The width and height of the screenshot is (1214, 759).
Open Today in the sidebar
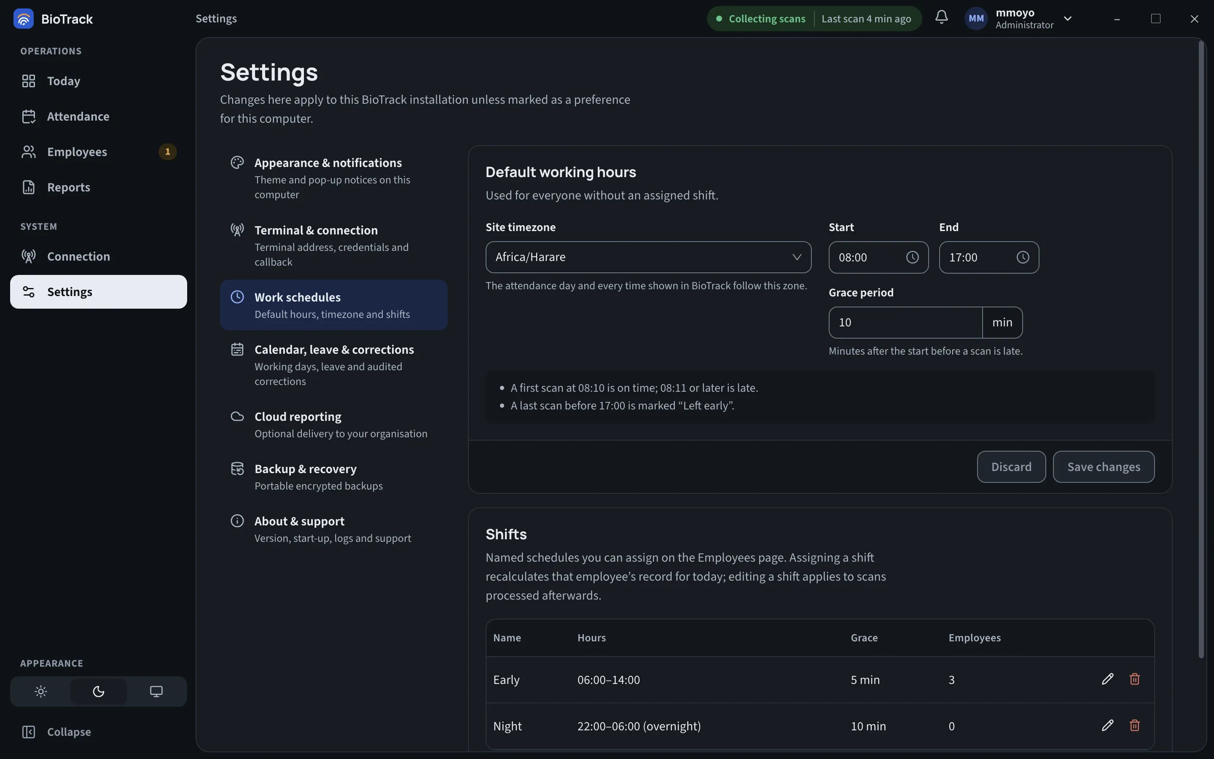tap(98, 81)
